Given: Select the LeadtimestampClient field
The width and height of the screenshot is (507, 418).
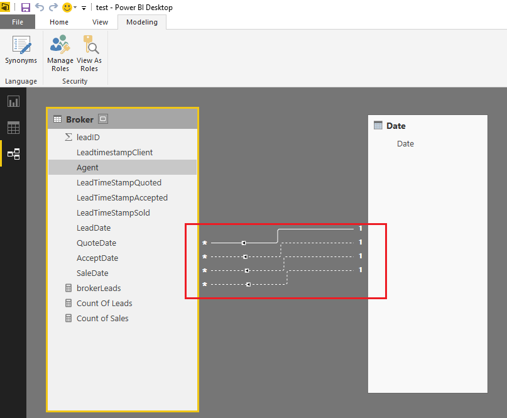Looking at the screenshot, I should (x=123, y=152).
